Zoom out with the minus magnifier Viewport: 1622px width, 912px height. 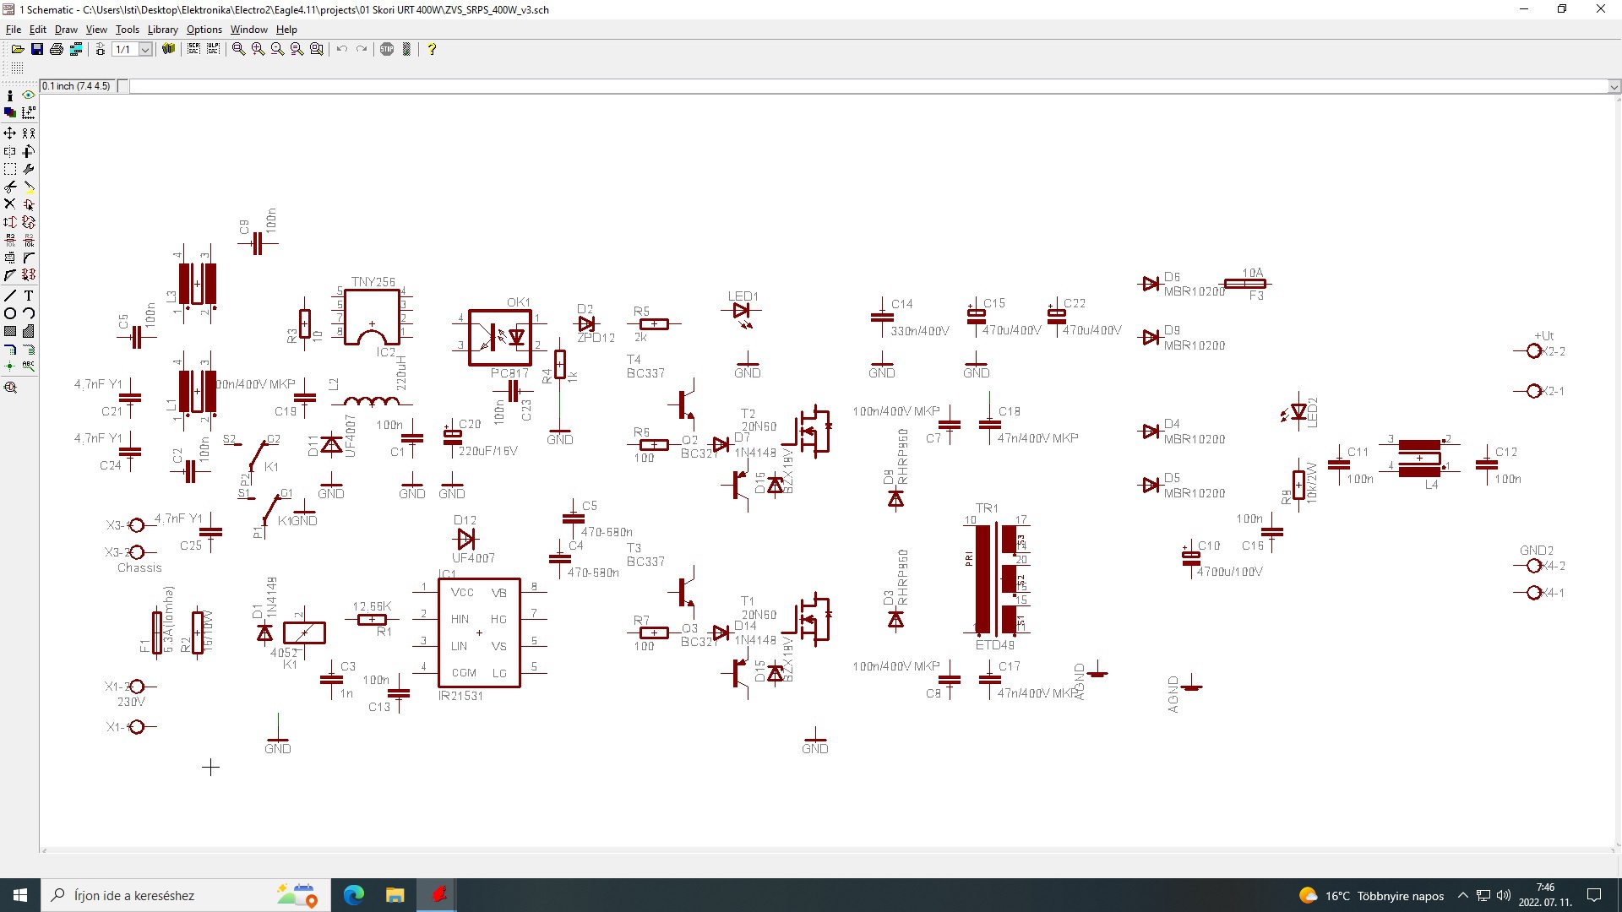point(277,49)
